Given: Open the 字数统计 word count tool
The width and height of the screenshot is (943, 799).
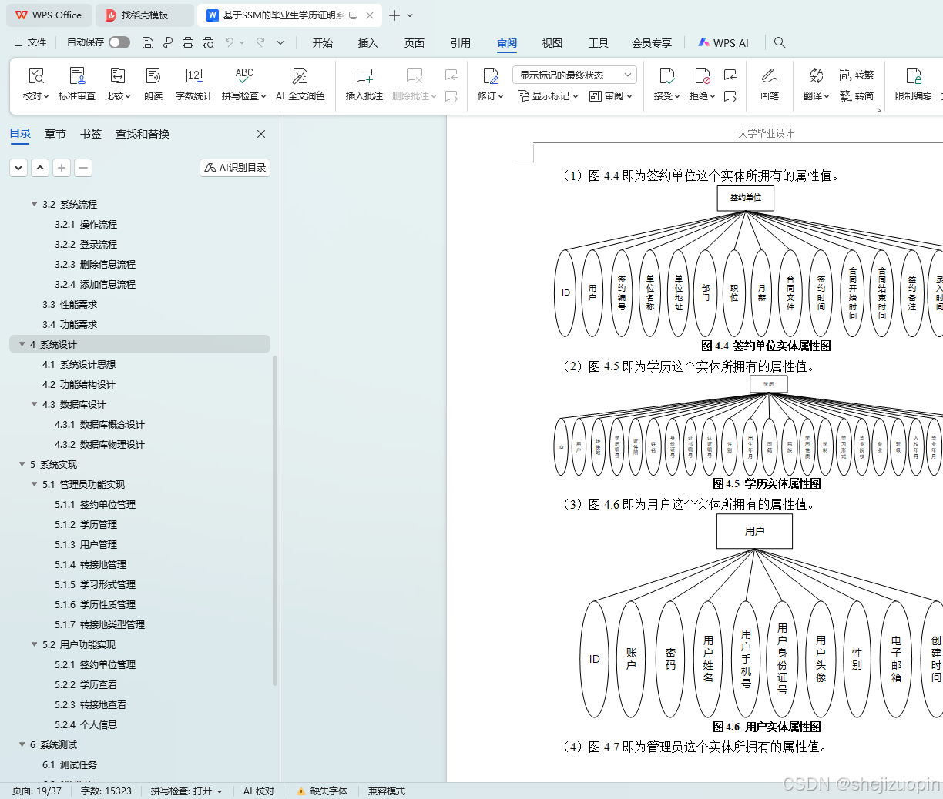Looking at the screenshot, I should [193, 85].
